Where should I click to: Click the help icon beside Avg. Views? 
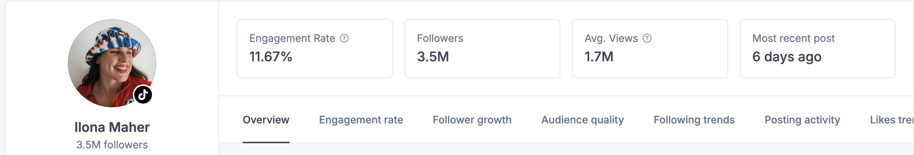647,38
